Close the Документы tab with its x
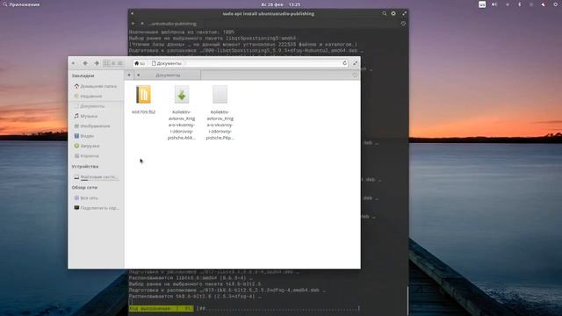Image resolution: width=562 pixels, height=316 pixels. (139, 75)
